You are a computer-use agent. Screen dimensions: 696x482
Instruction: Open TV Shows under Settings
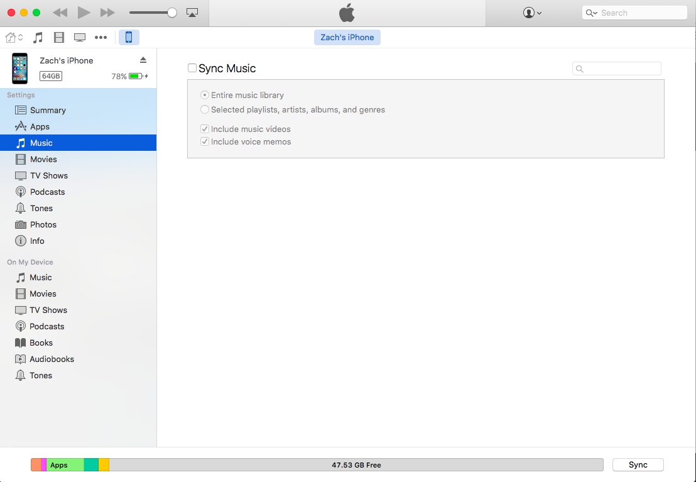coord(78,175)
